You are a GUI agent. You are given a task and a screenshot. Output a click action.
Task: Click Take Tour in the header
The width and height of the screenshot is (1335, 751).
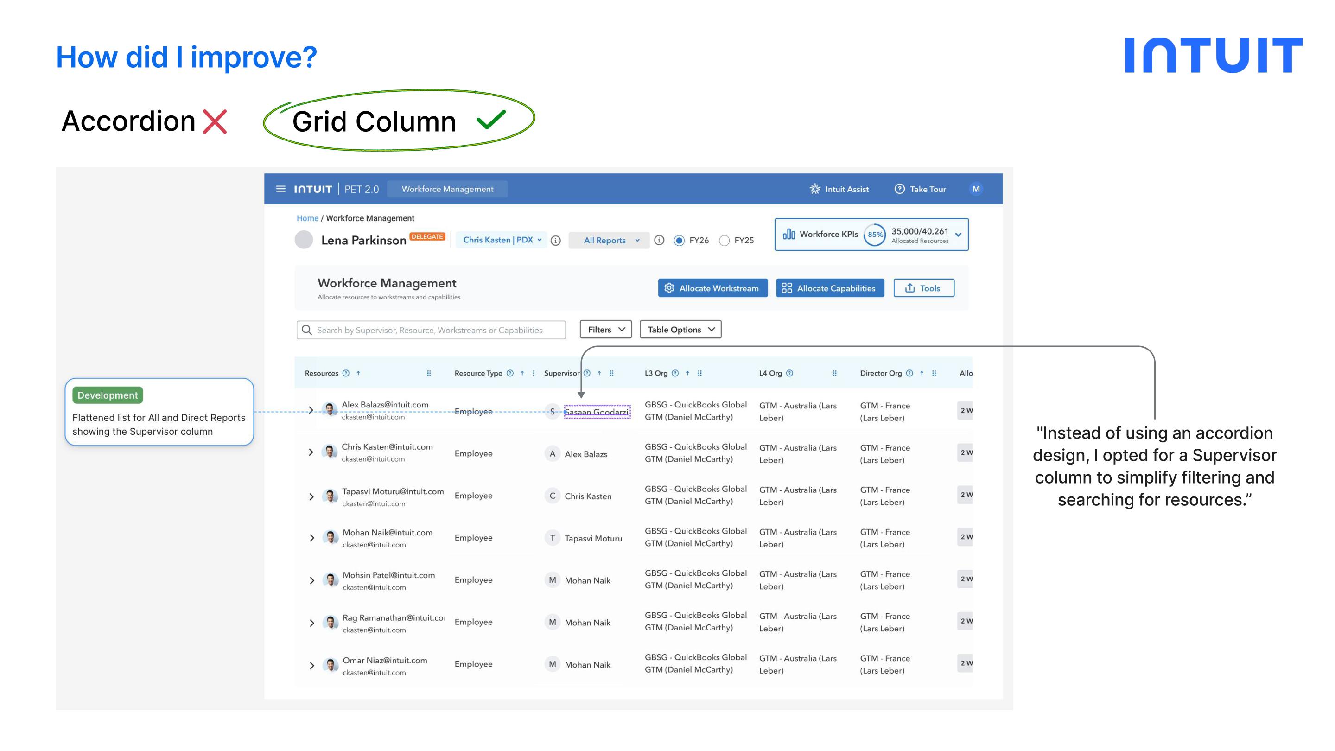[920, 189]
